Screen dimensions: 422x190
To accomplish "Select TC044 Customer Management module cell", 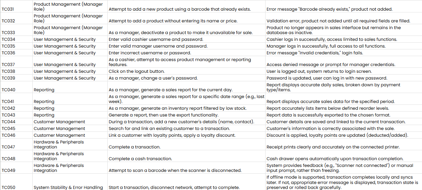I will tap(70, 122).
